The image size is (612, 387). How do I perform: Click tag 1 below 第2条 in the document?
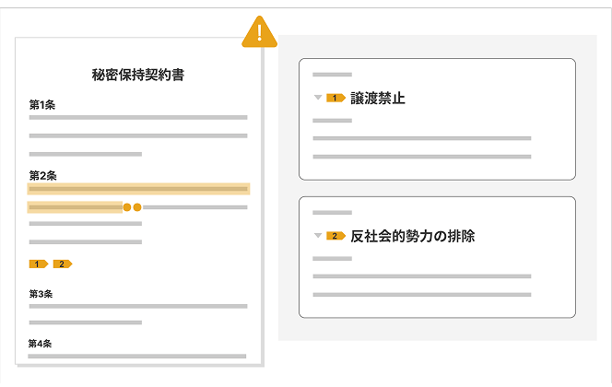coord(39,264)
